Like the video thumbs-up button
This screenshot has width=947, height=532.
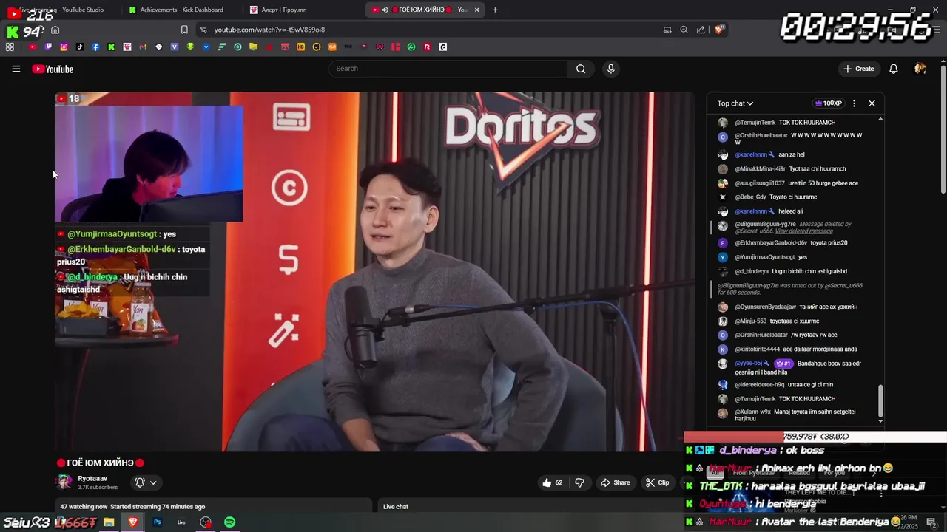click(x=552, y=482)
